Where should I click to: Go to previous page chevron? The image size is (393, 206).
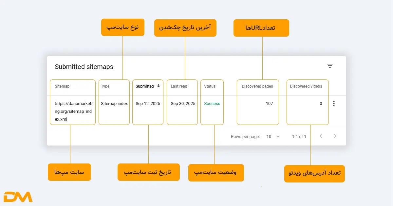tap(321, 136)
